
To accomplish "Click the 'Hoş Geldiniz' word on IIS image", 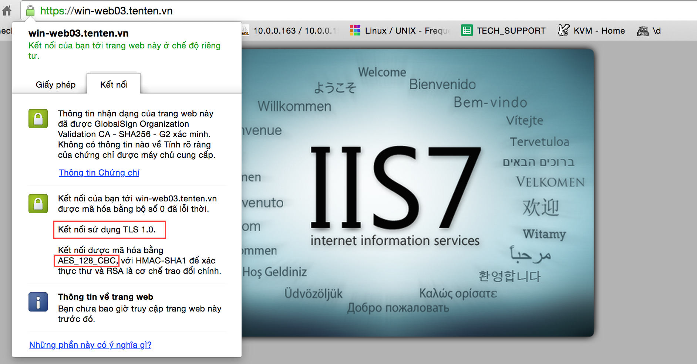I will [x=275, y=272].
